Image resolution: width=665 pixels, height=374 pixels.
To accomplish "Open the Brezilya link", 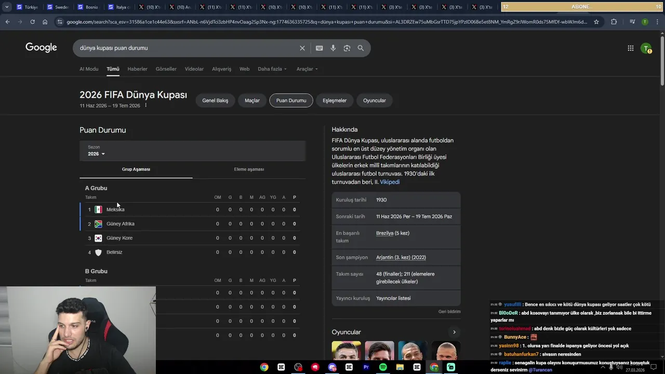I will [384, 233].
